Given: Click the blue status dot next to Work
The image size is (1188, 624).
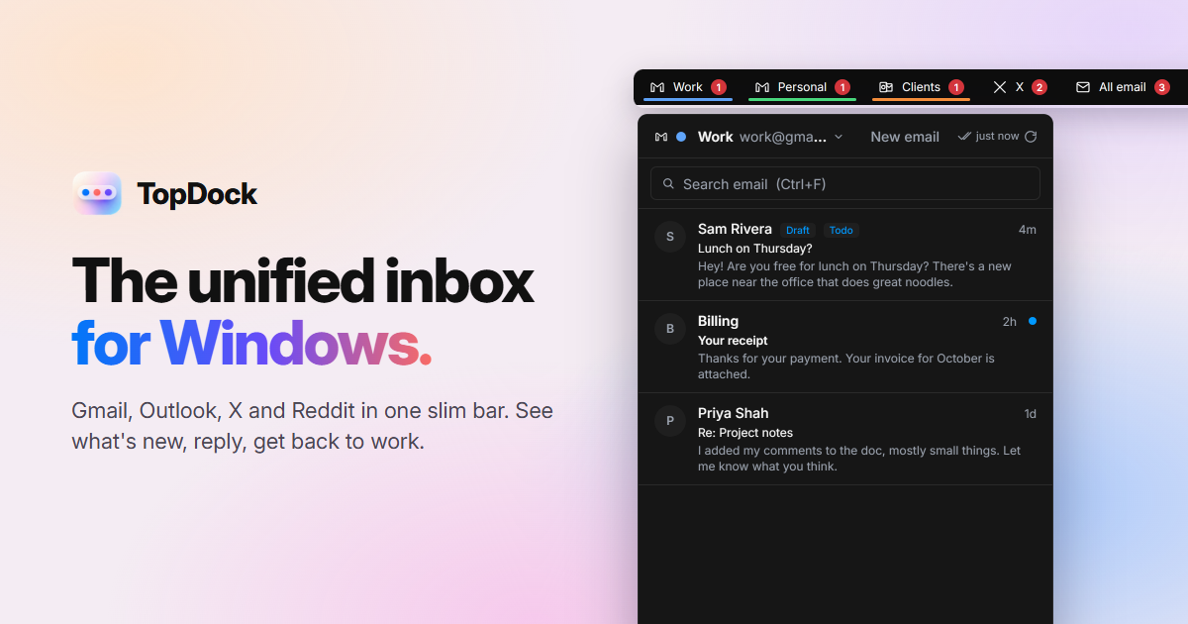Looking at the screenshot, I should (x=681, y=137).
